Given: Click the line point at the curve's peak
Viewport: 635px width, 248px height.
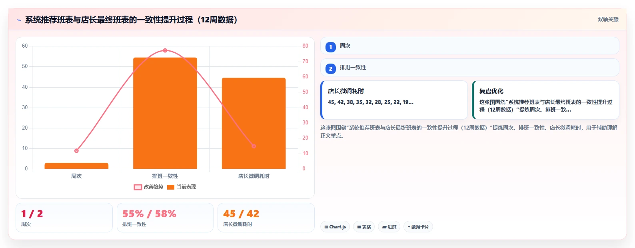Looking at the screenshot, I should (x=165, y=50).
